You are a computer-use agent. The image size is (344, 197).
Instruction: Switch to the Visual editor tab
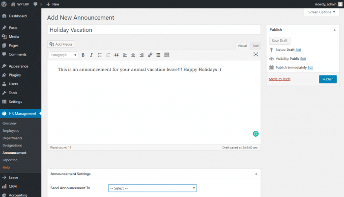click(242, 46)
